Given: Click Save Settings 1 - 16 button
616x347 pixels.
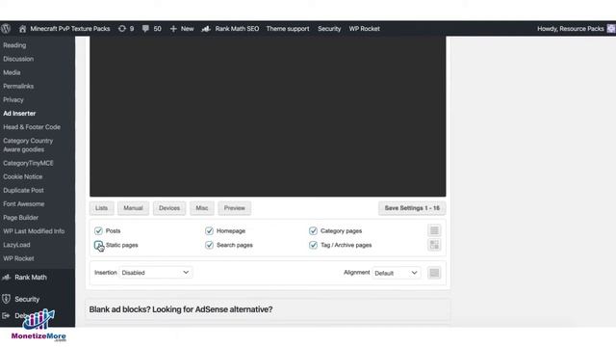Looking at the screenshot, I should pyautogui.click(x=412, y=208).
